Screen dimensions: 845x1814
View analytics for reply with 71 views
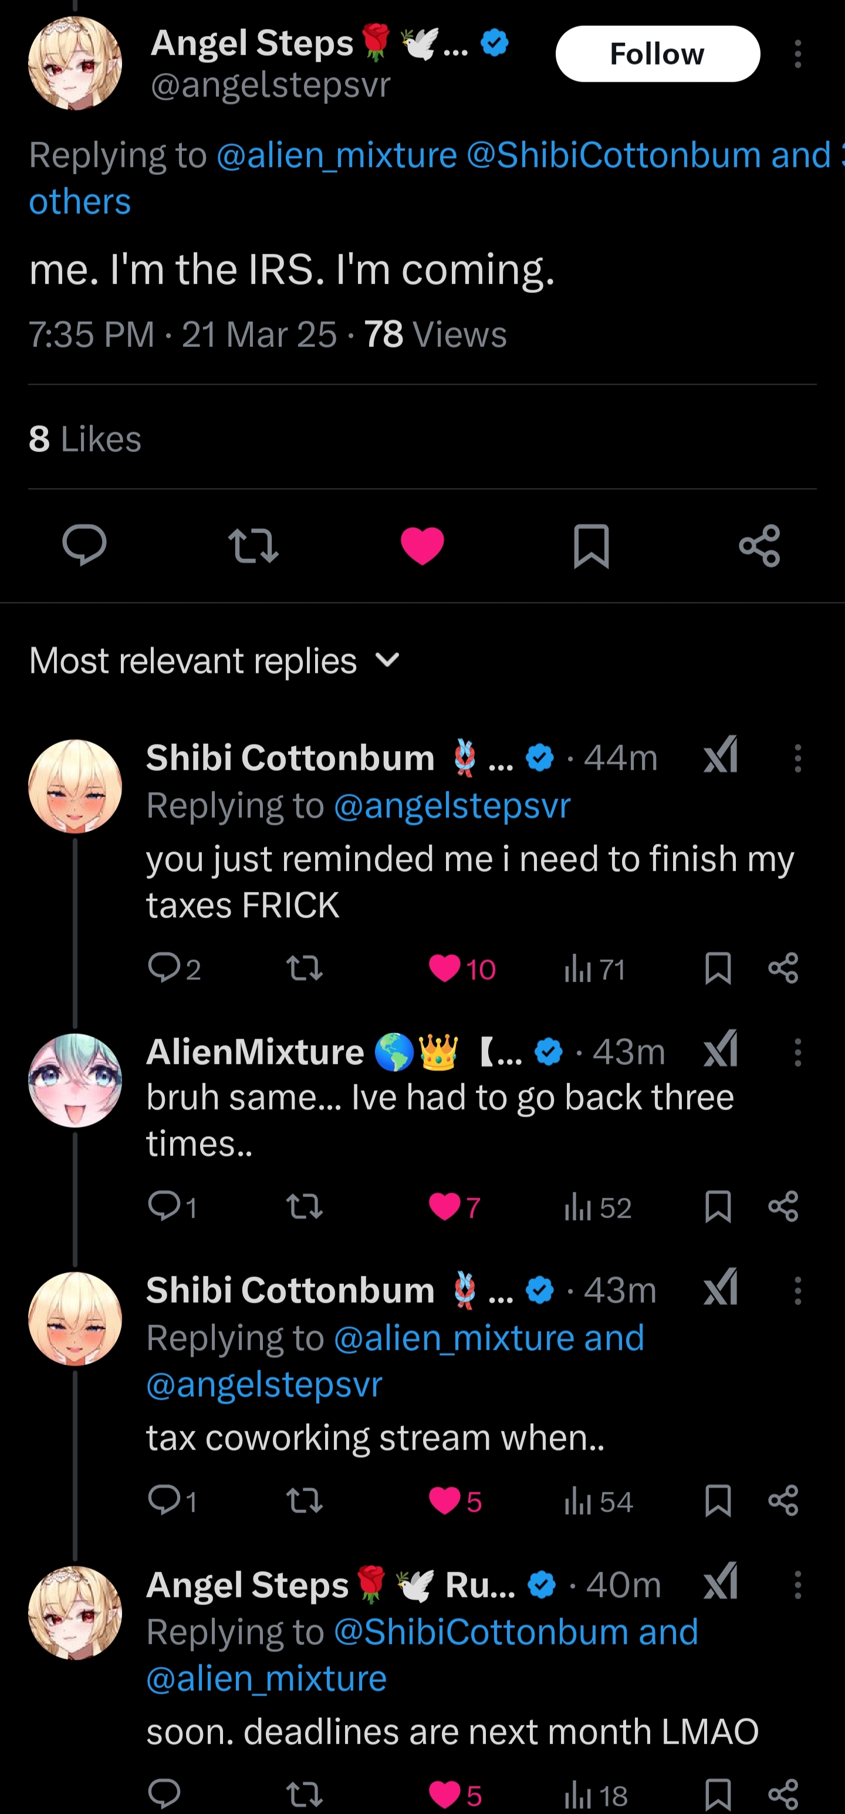[x=594, y=969]
